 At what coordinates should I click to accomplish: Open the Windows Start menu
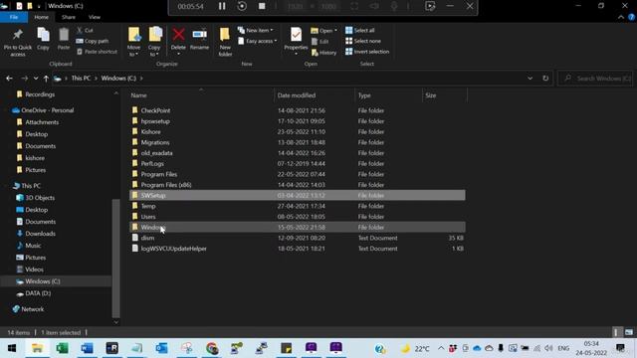click(x=12, y=348)
